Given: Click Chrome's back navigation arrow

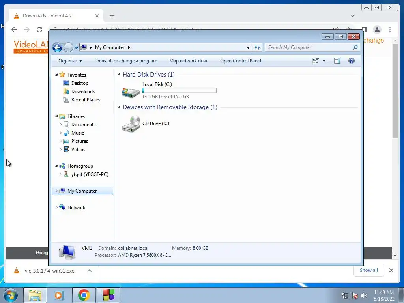Looking at the screenshot, I should click(14, 30).
